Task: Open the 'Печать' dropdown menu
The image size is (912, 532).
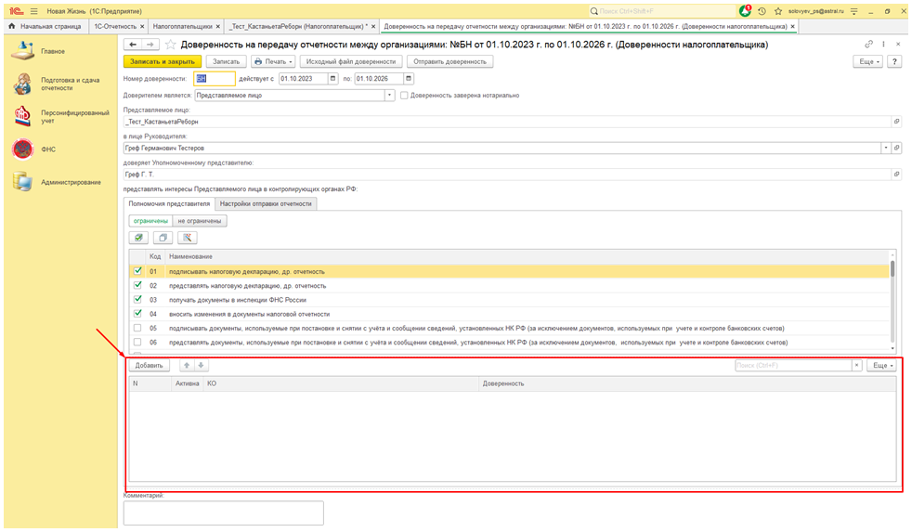Action: point(274,61)
